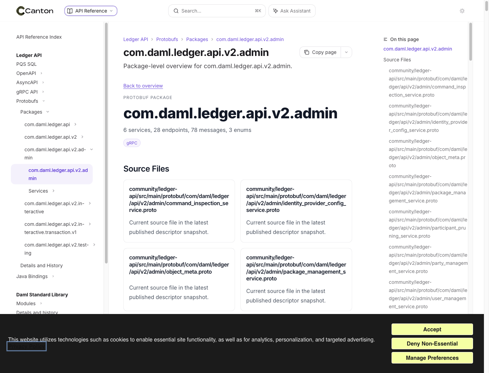This screenshot has height=373, width=489.
Task: Expand com.daml.ledger.api.v2 chevron
Action: point(82,137)
